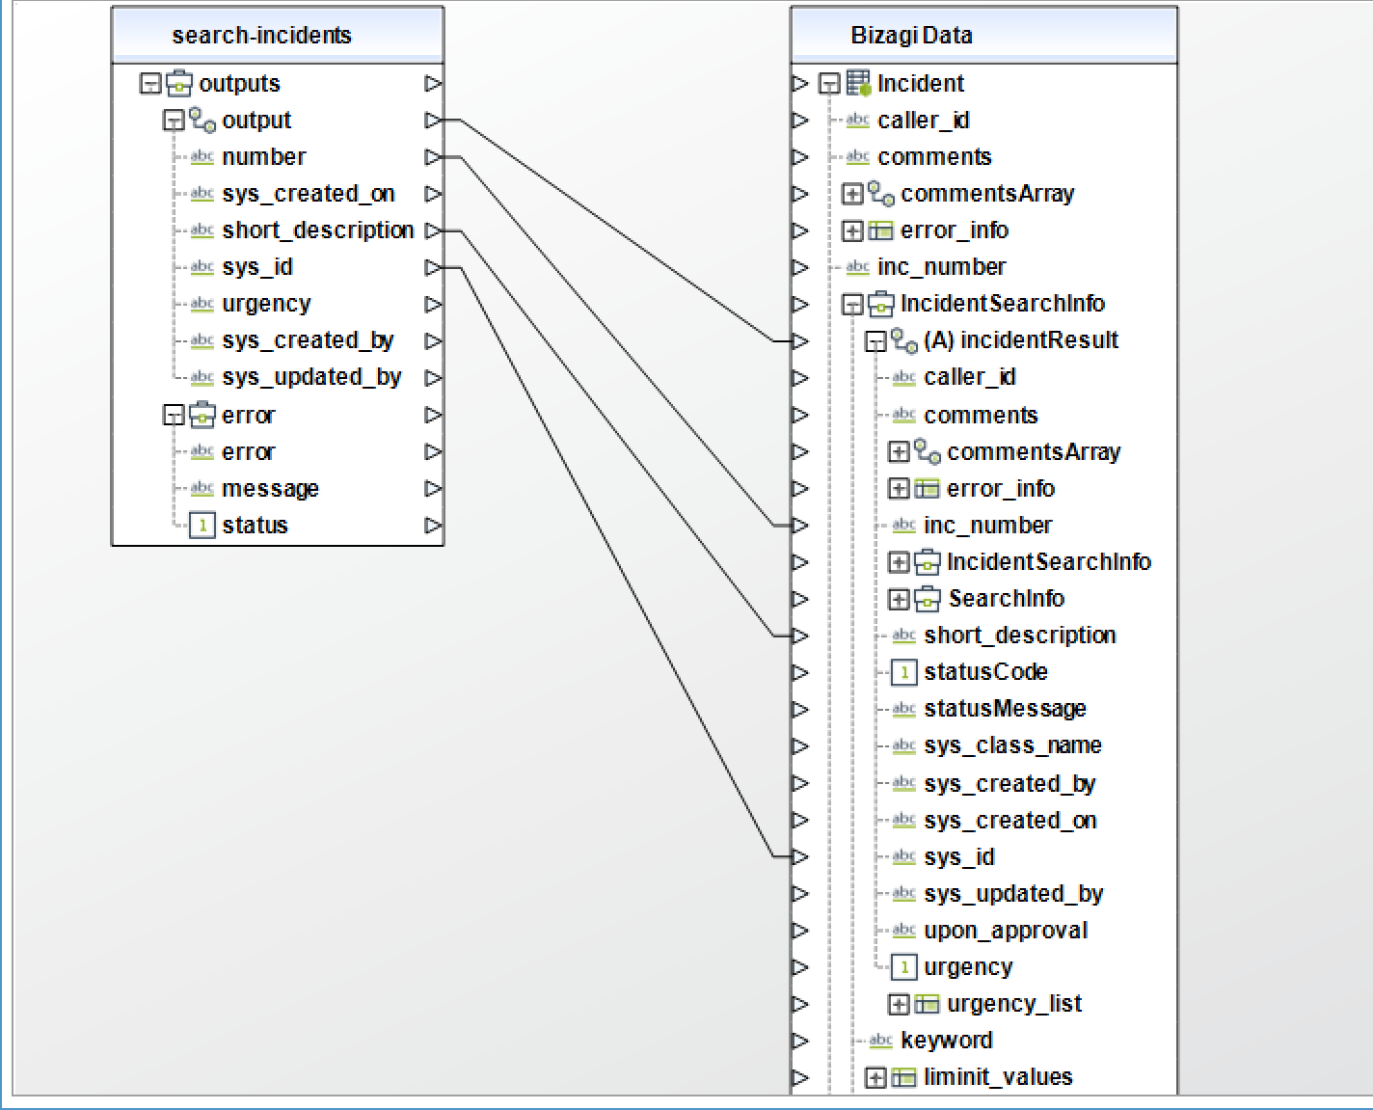Expand top-level commentsArray under Incident
1373x1110 pixels.
(x=852, y=194)
